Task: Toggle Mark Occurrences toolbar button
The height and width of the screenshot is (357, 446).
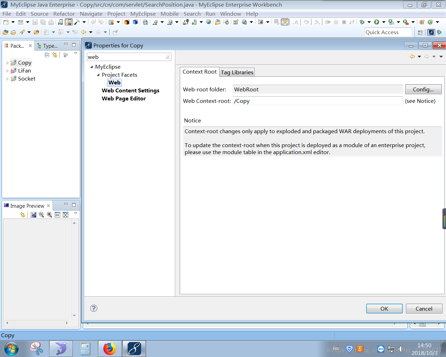Action: coord(285,22)
